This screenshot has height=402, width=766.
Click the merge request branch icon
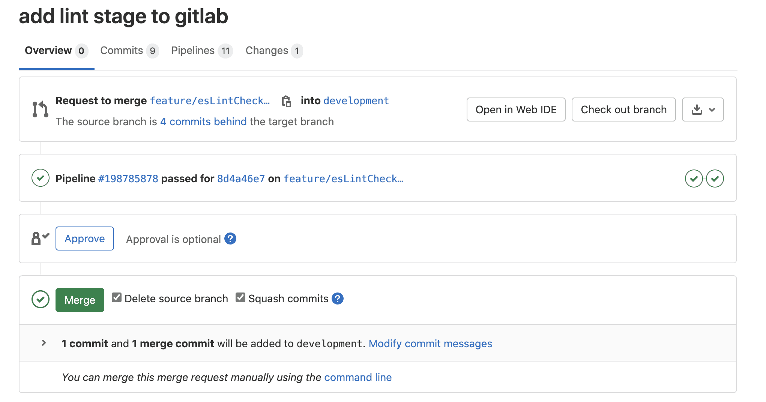pos(40,109)
